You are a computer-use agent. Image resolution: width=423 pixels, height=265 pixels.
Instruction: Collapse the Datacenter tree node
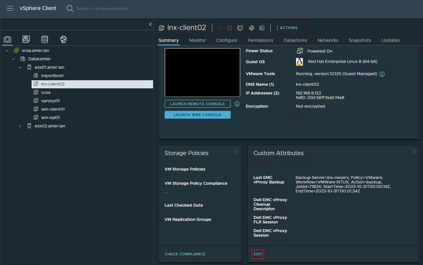coord(14,59)
